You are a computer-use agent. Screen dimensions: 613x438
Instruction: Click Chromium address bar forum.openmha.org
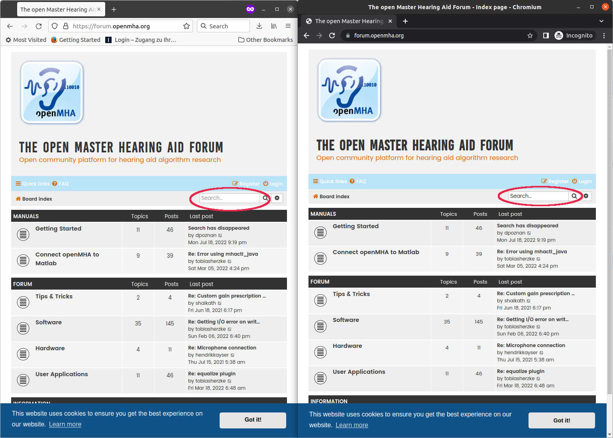(438, 36)
